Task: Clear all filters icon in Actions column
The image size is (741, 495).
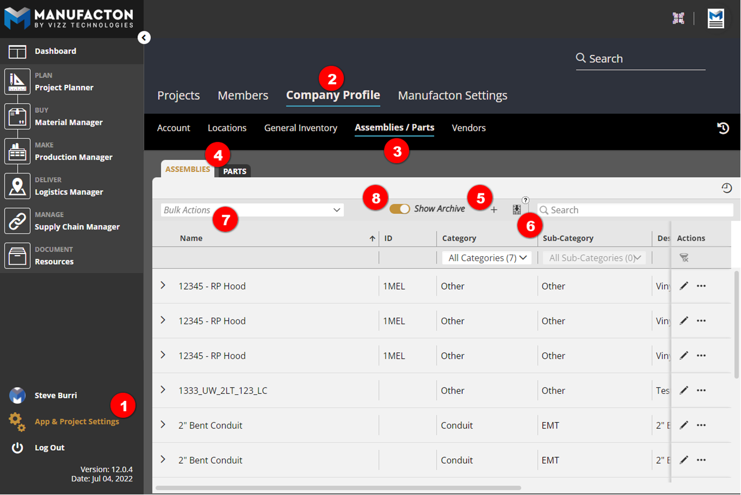Action: point(684,258)
